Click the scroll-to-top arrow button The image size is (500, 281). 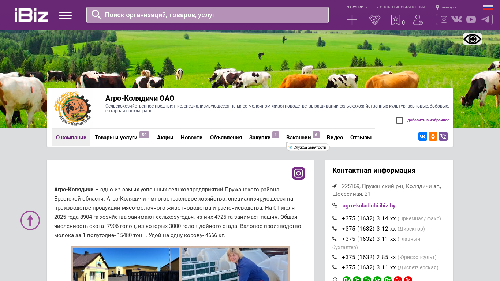point(30,220)
